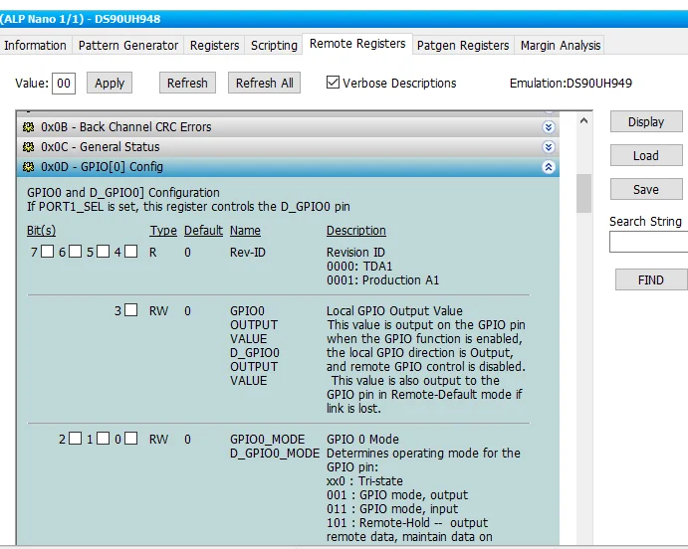Viewport: 688px width, 549px height.
Task: Check bit 7 of Rev-ID
Action: (x=47, y=252)
